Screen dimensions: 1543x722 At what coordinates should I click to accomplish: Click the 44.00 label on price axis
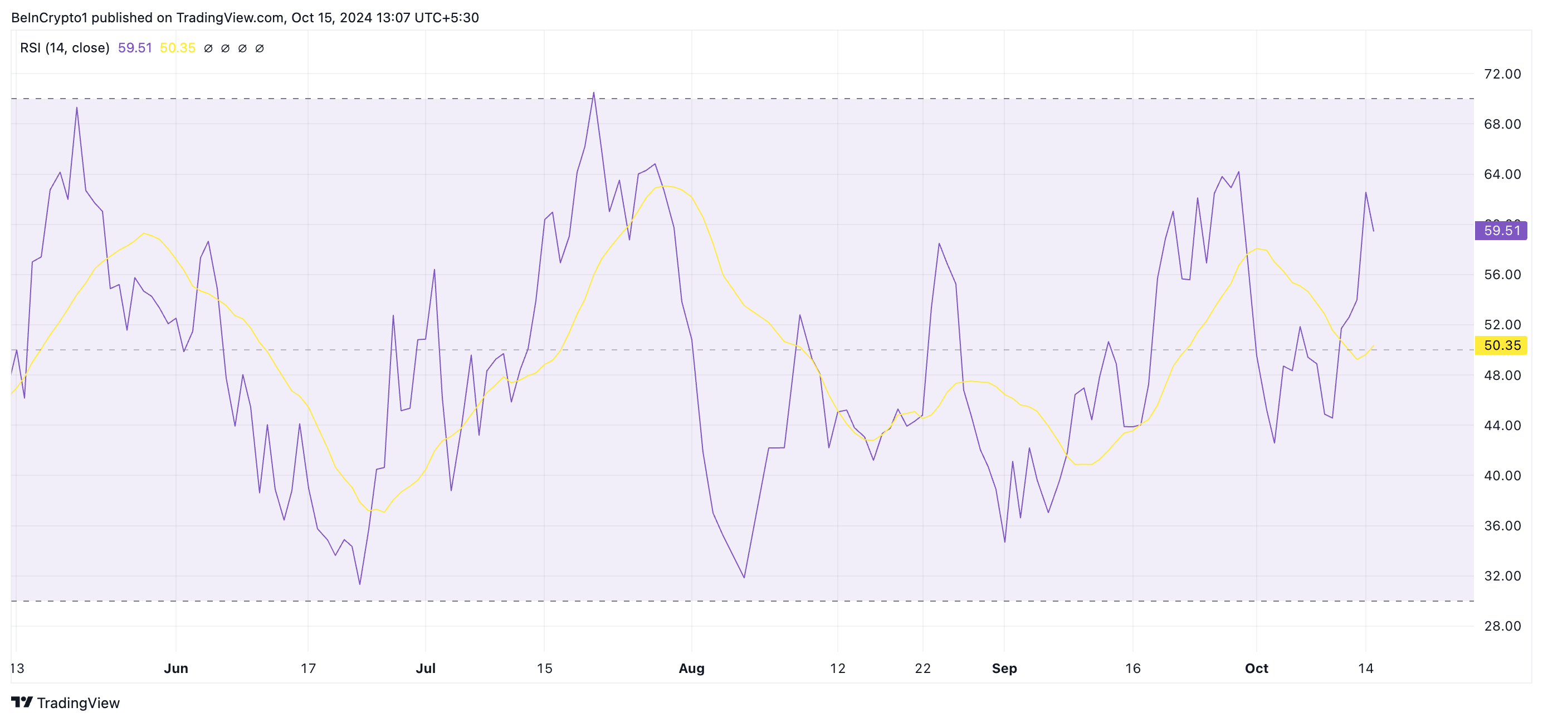pyautogui.click(x=1502, y=426)
